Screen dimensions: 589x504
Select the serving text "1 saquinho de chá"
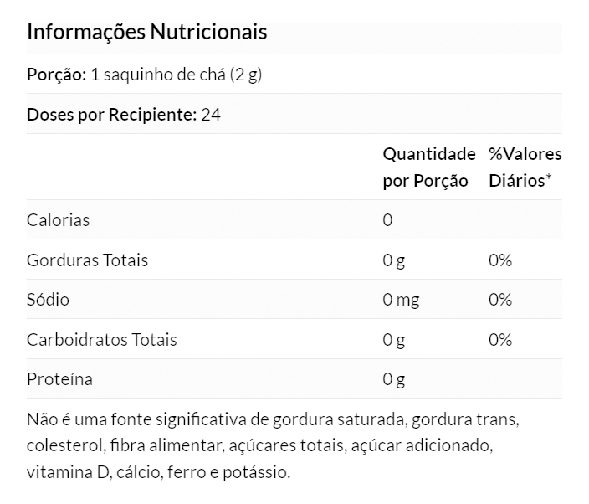(x=156, y=75)
